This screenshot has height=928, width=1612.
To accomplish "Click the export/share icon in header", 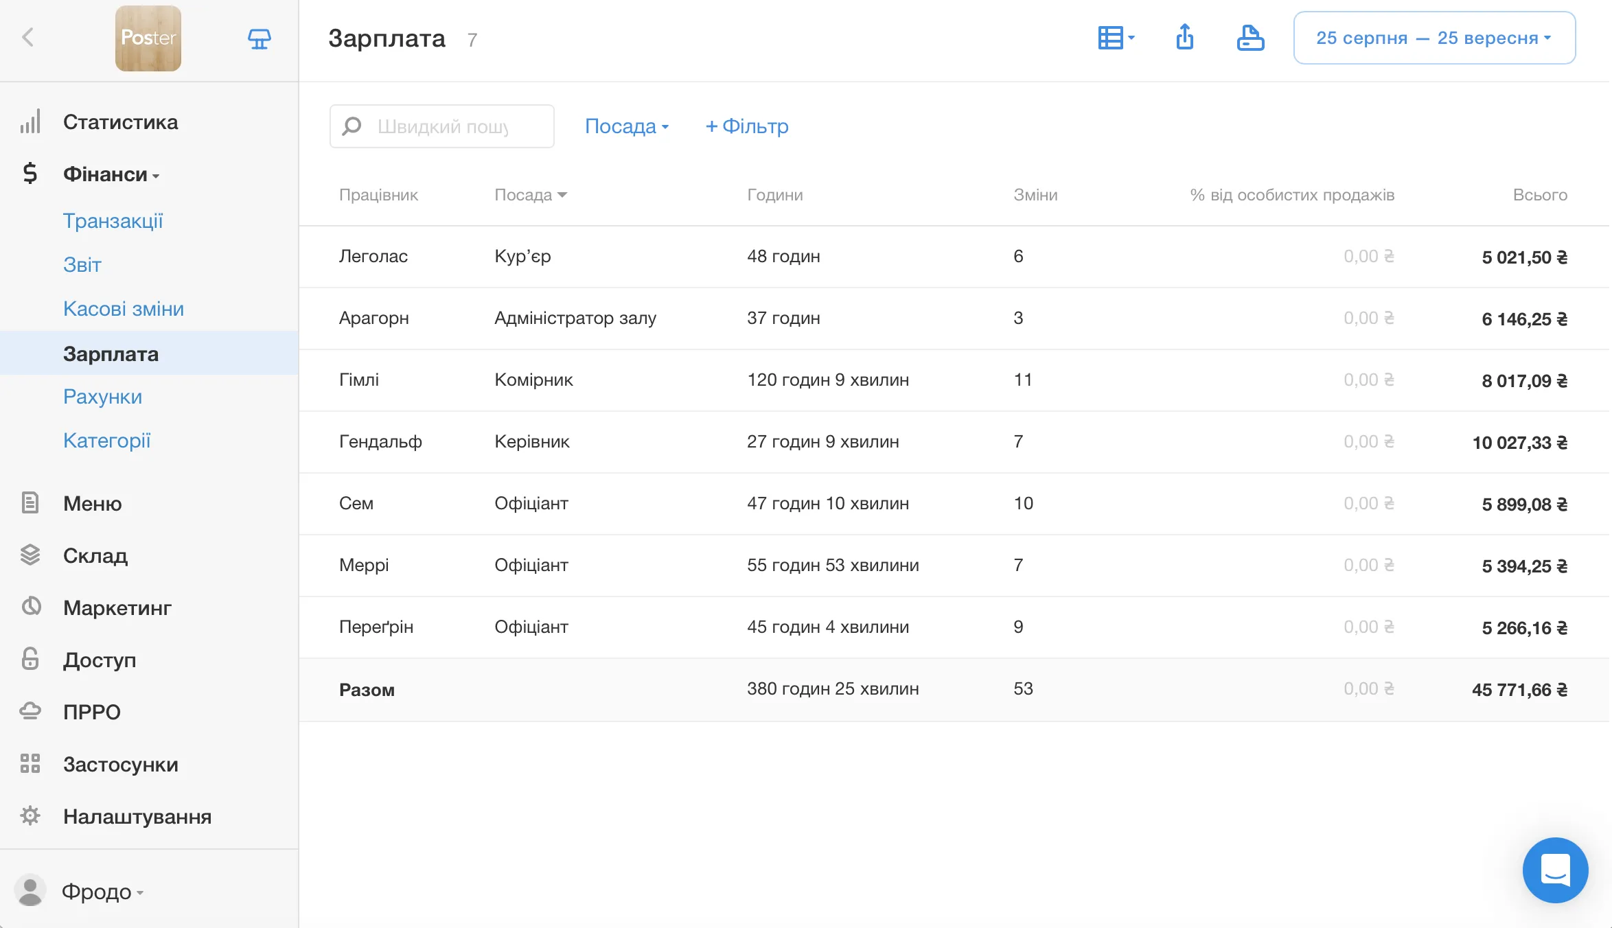I will coord(1184,38).
